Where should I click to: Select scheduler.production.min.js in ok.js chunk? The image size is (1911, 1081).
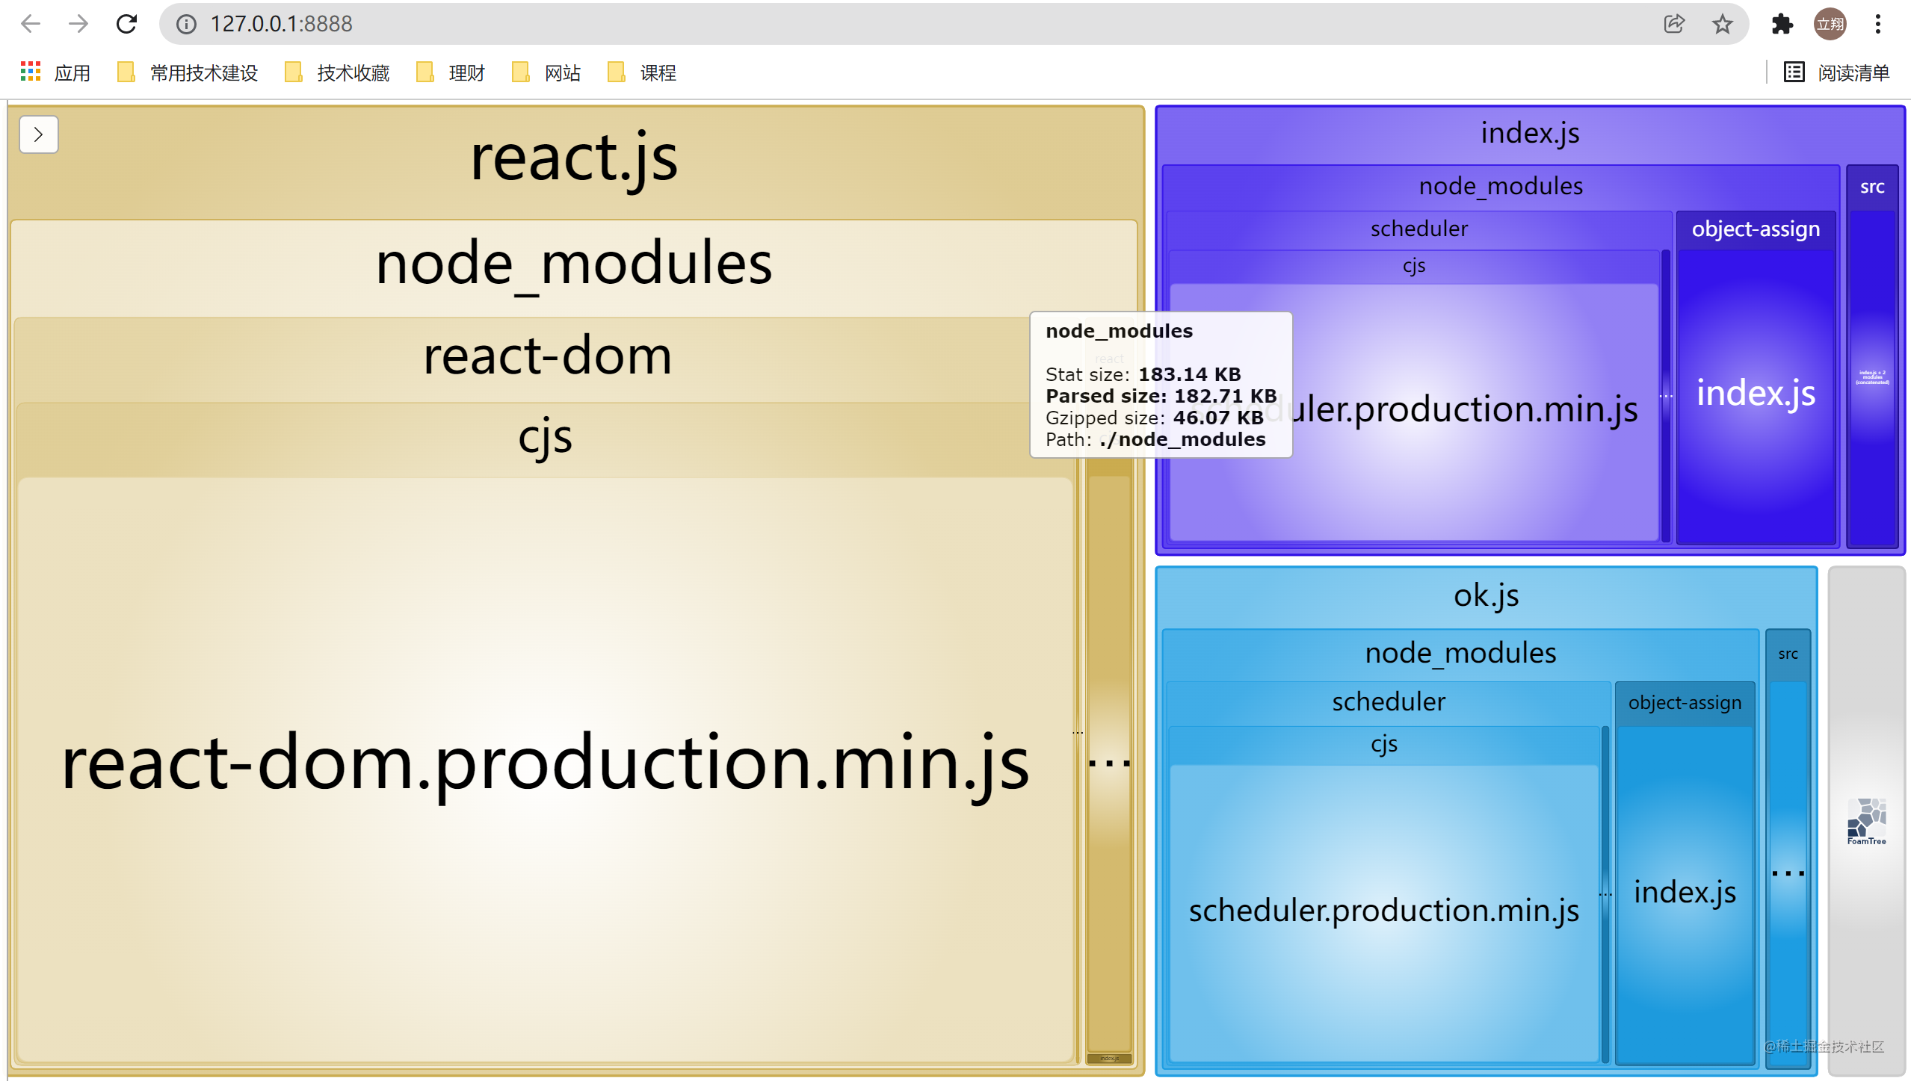pos(1384,911)
